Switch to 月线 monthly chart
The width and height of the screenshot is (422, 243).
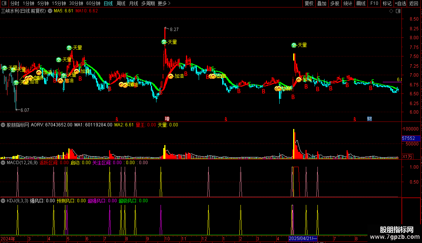point(133,3)
